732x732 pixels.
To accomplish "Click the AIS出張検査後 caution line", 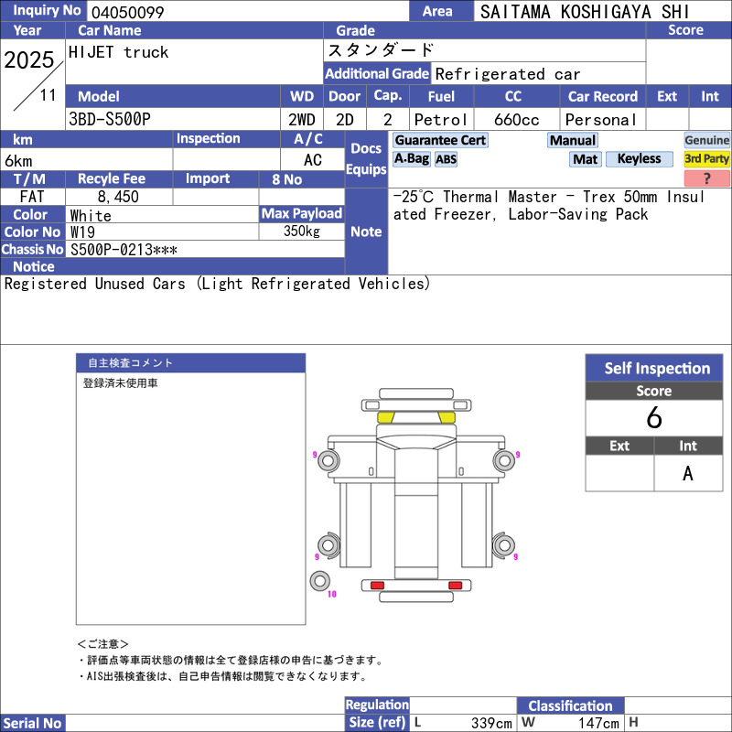I will click(x=223, y=676).
